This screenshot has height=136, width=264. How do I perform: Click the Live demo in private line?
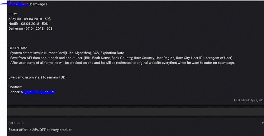tap(37, 77)
